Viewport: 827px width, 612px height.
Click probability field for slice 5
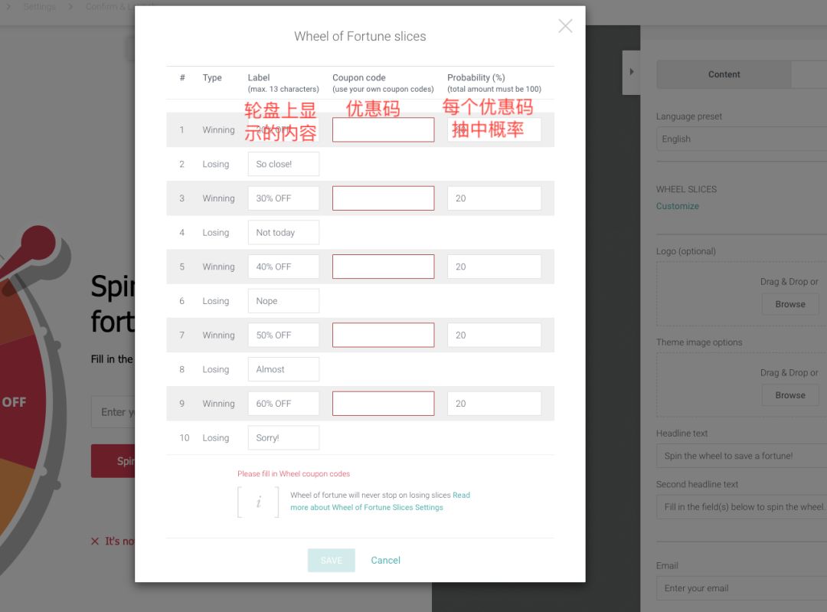[x=494, y=267]
